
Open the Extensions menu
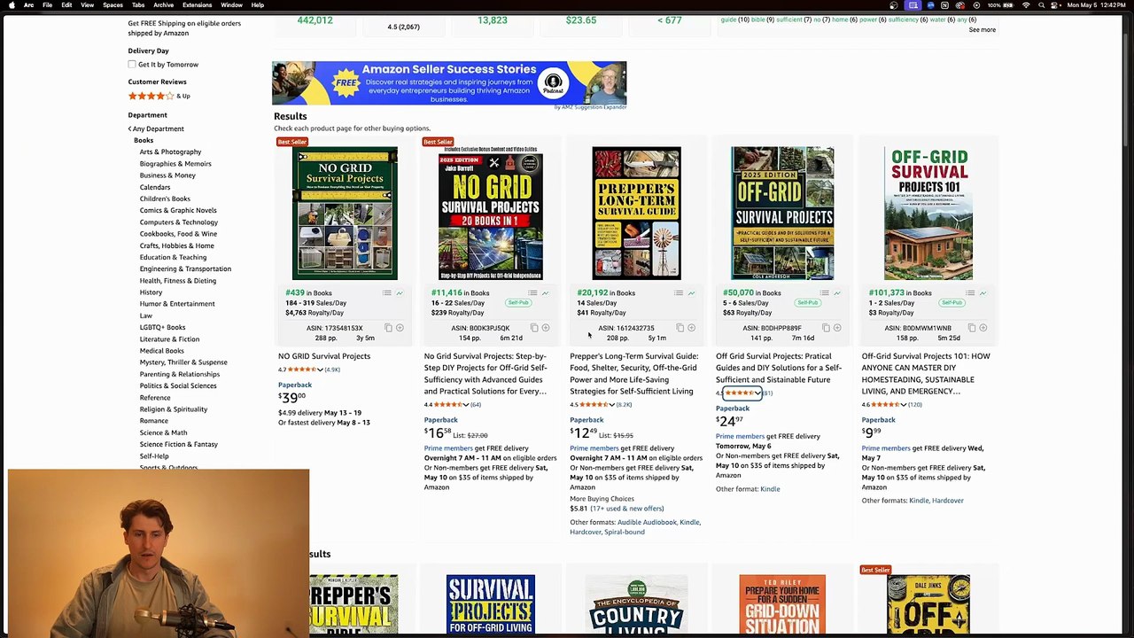197,5
